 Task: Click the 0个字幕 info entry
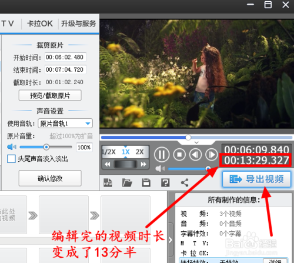230,234
